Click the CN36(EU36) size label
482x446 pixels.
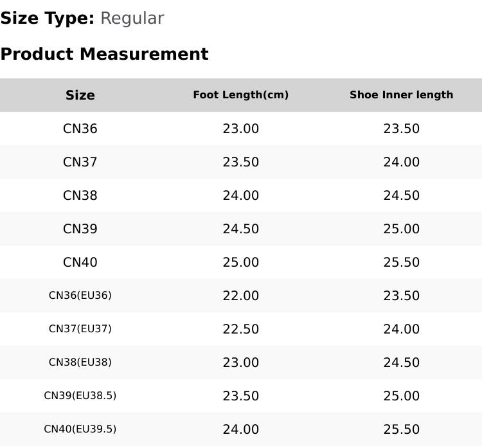(x=80, y=296)
